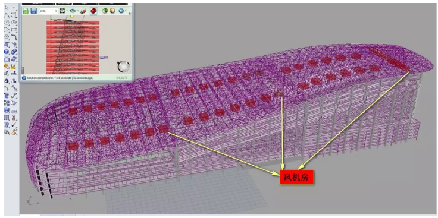Select the Ellipse tool

14,23
